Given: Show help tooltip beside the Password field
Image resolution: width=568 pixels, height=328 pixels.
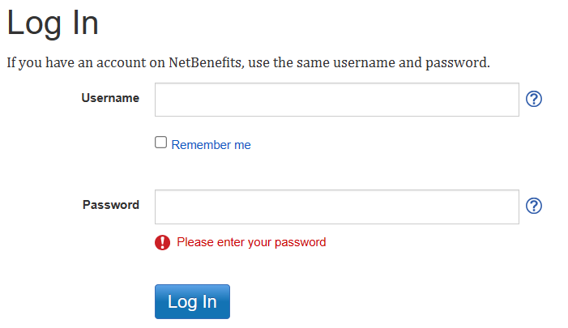Looking at the screenshot, I should [534, 206].
